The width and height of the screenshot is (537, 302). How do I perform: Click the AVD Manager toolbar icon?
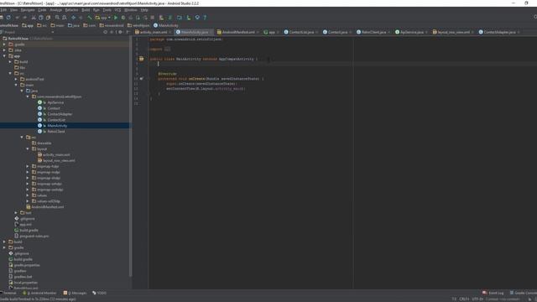pos(161,18)
